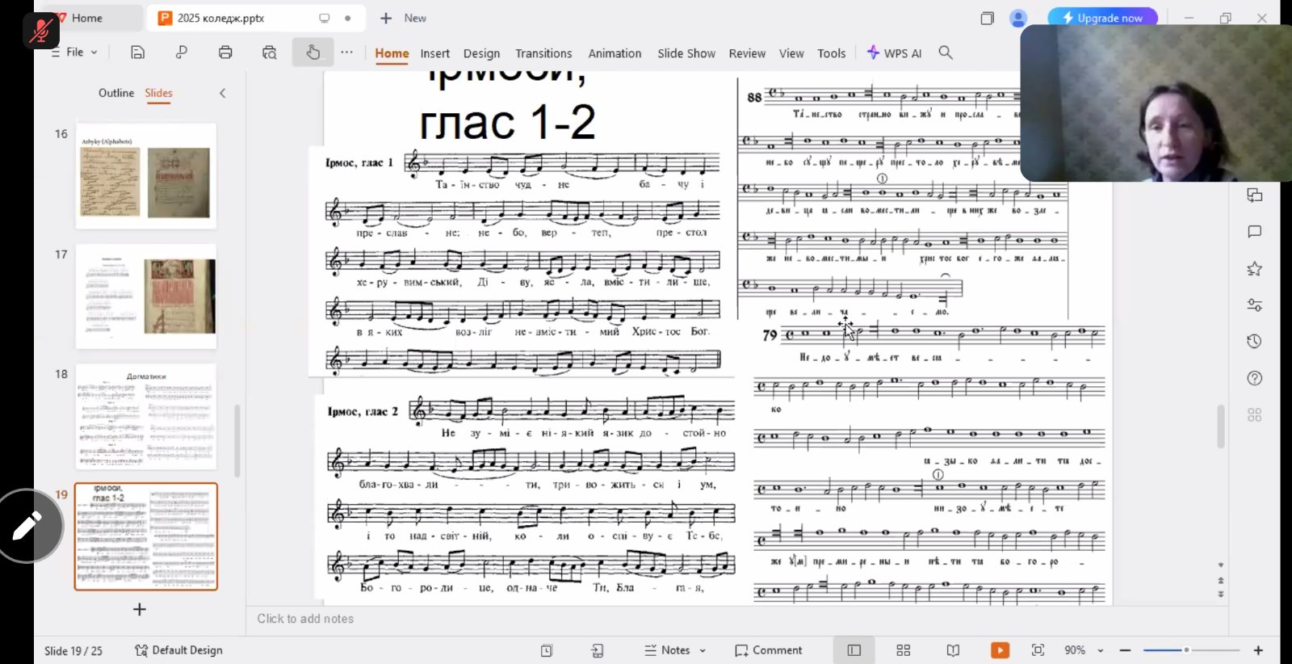This screenshot has width=1292, height=664.
Task: Open the Transitions ribbon tab
Action: pos(543,53)
